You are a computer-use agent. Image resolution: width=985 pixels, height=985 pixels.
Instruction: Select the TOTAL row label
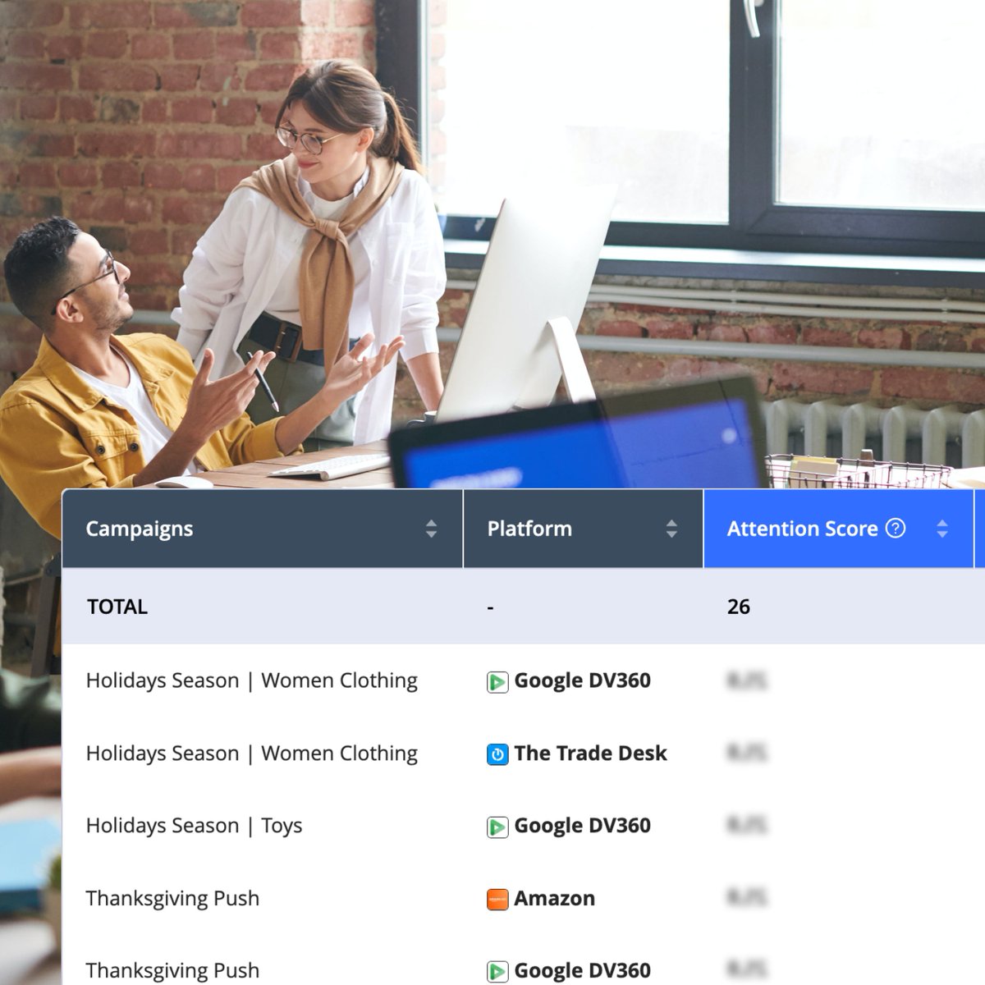[117, 607]
